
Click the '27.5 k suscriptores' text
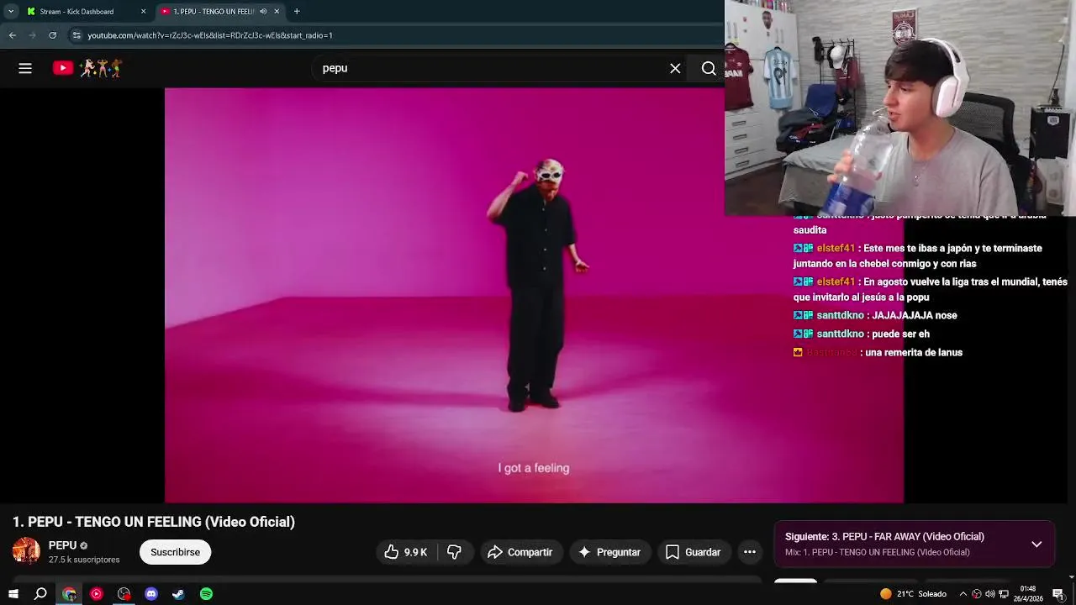(84, 560)
